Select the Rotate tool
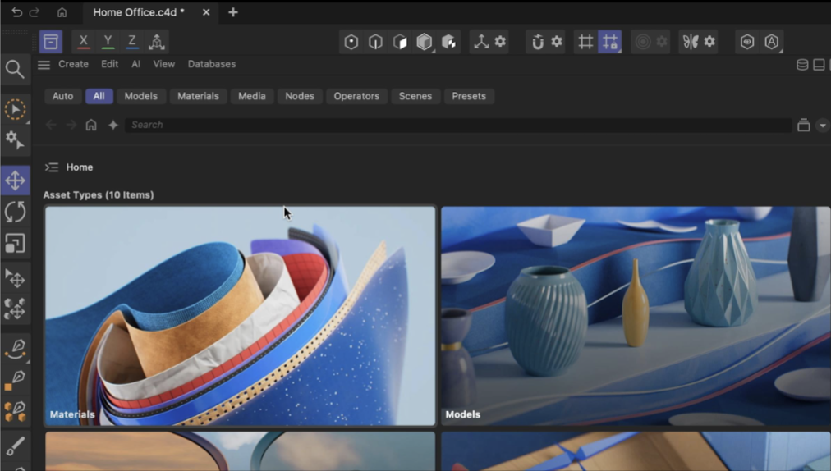The image size is (831, 471). (16, 212)
